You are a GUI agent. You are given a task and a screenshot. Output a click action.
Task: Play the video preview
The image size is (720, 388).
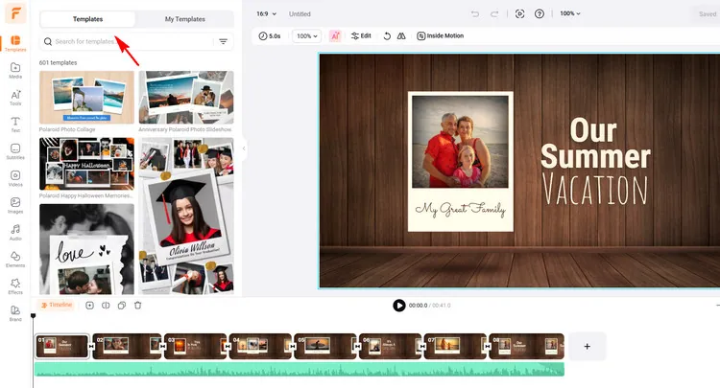click(x=399, y=305)
